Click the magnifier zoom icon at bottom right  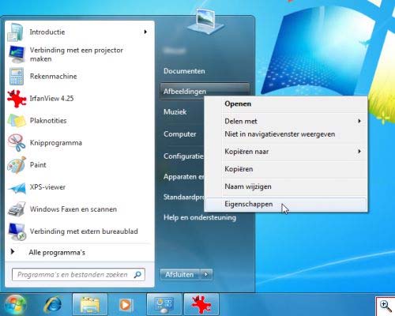click(x=386, y=307)
